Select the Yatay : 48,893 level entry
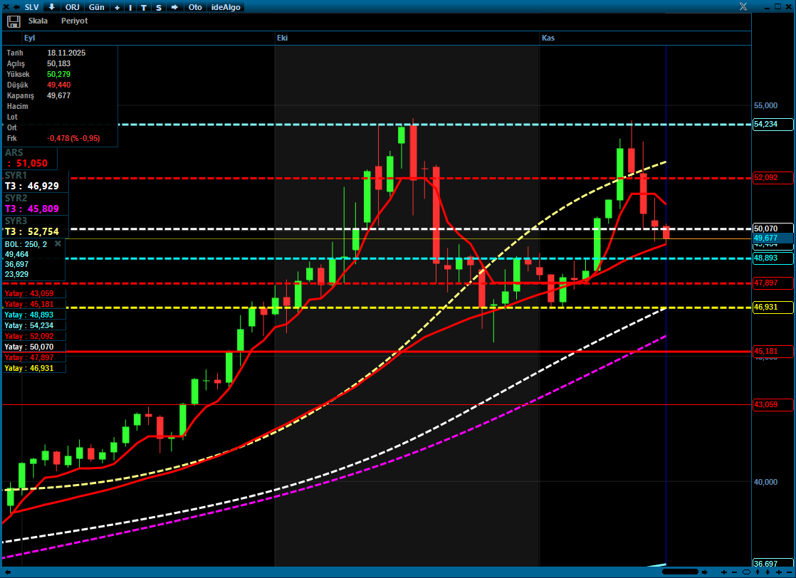The width and height of the screenshot is (796, 578). (34, 315)
